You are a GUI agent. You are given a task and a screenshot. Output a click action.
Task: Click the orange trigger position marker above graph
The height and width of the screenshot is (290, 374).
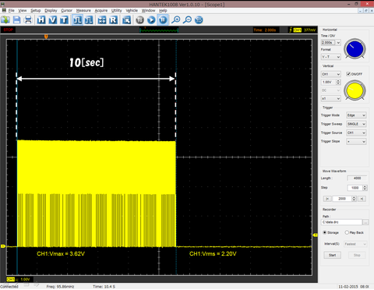coord(46,37)
